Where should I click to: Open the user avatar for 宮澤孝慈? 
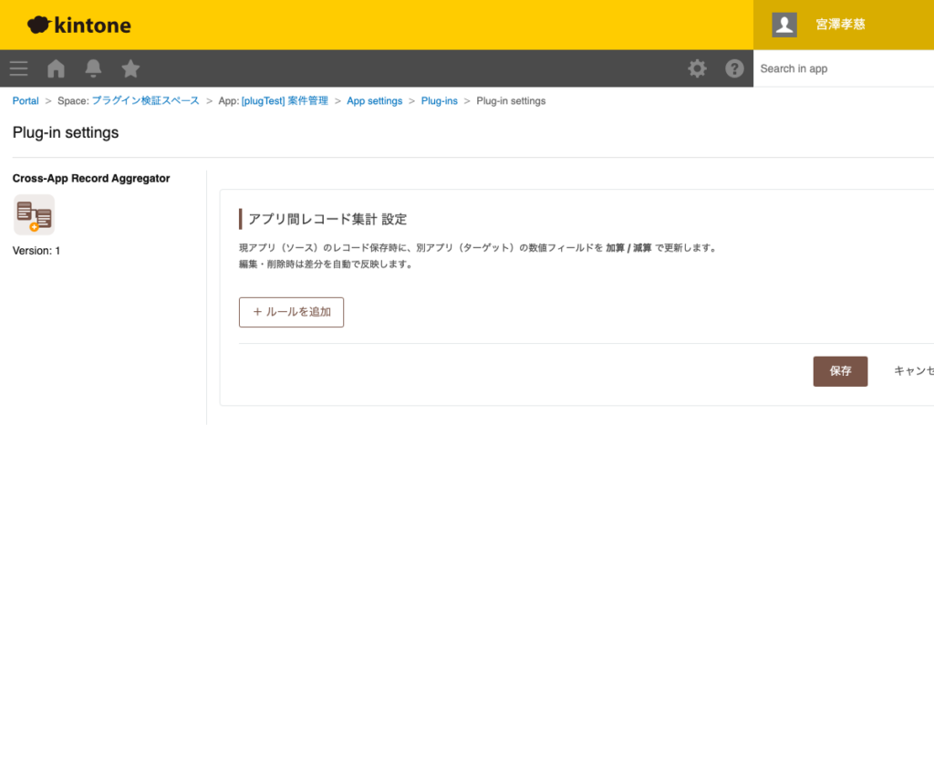784,25
